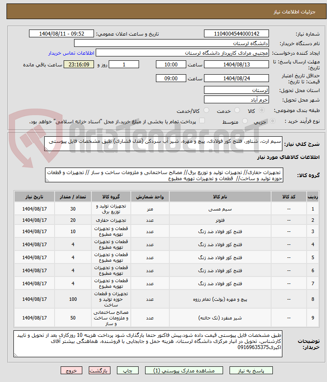Click the خروج exit button
Viewport: 327px width, 382px height.
[71, 371]
